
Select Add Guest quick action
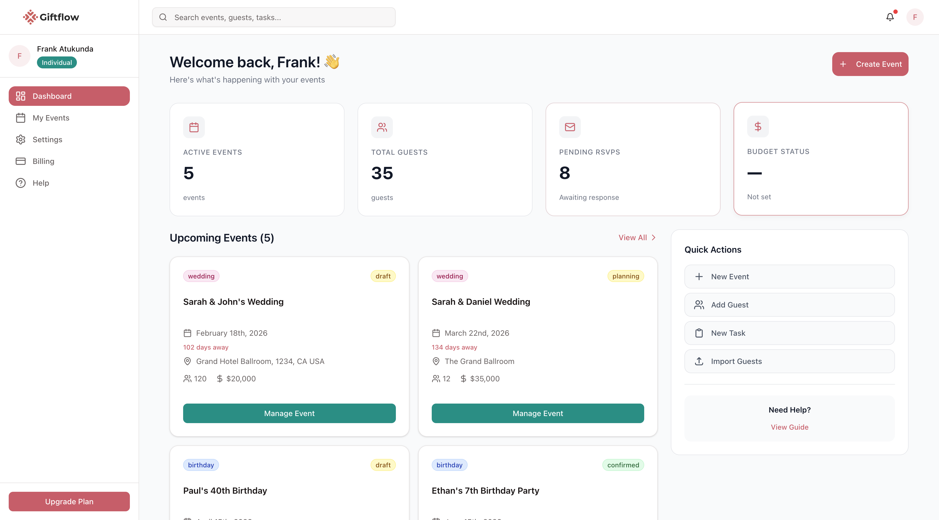coord(789,305)
